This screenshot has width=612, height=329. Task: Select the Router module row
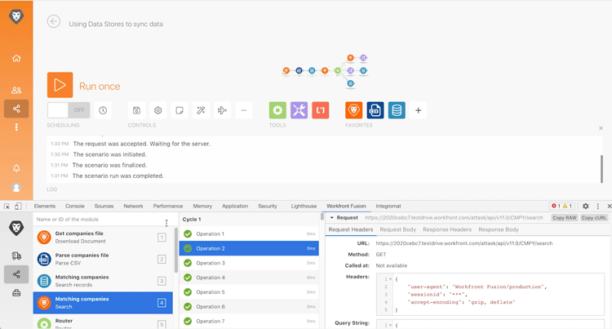coord(103,322)
